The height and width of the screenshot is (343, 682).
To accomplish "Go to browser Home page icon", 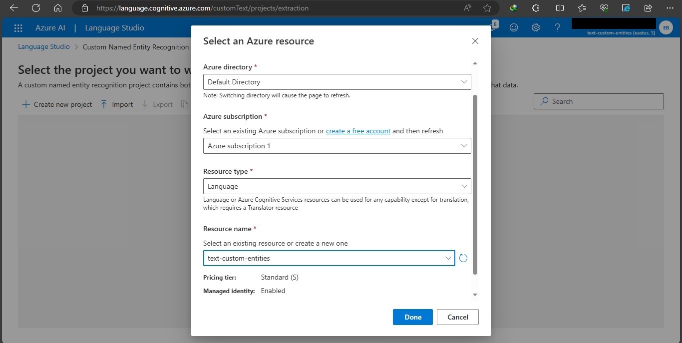I will [x=58, y=8].
